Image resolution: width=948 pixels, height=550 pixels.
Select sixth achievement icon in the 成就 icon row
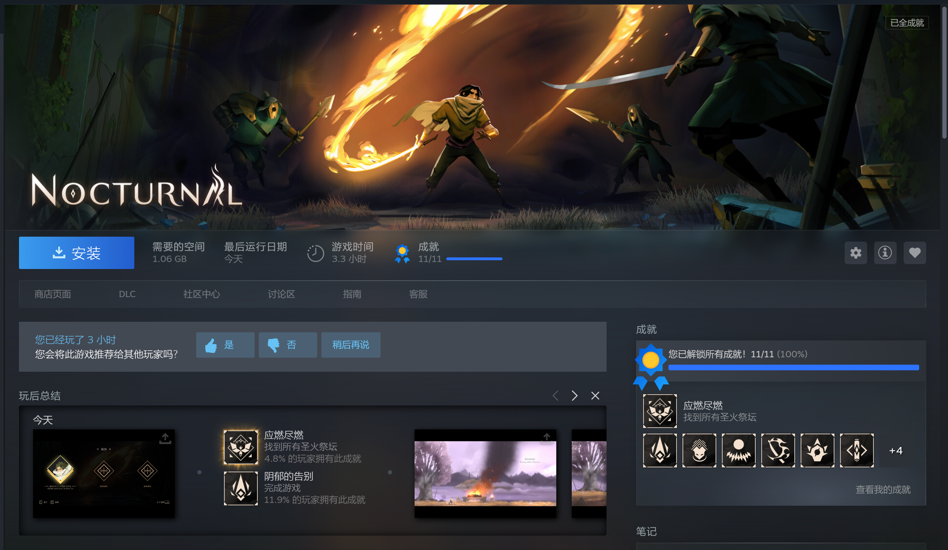pos(857,451)
